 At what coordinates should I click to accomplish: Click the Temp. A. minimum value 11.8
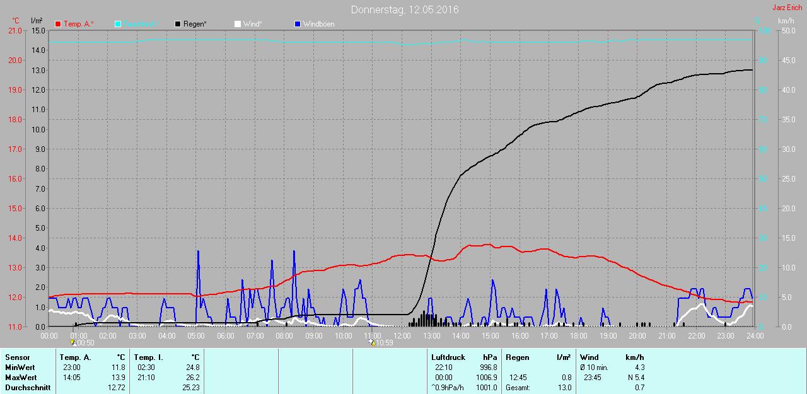point(119,368)
